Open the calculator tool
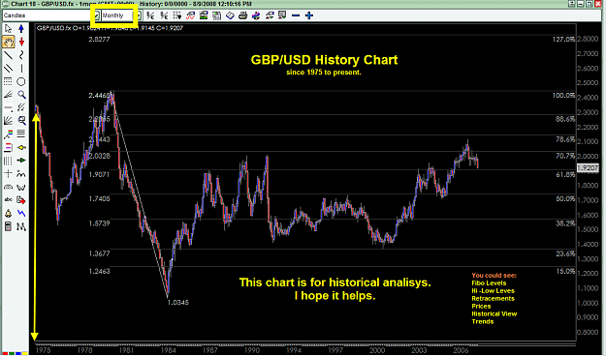 click(8, 226)
